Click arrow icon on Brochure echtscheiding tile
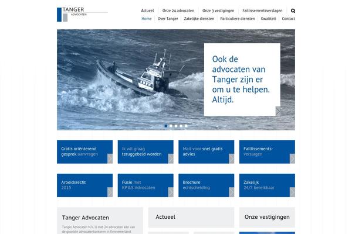The width and height of the screenshot is (352, 234). click(232, 192)
